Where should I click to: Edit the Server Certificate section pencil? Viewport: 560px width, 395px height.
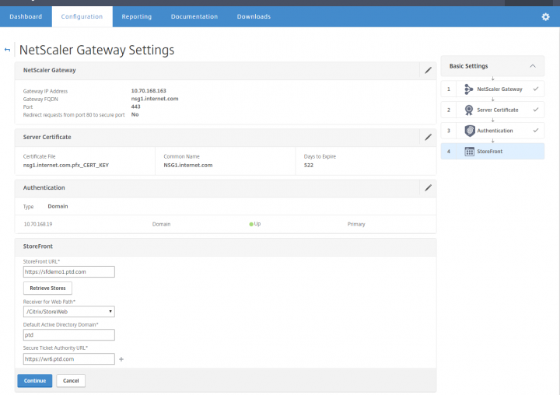coord(428,137)
